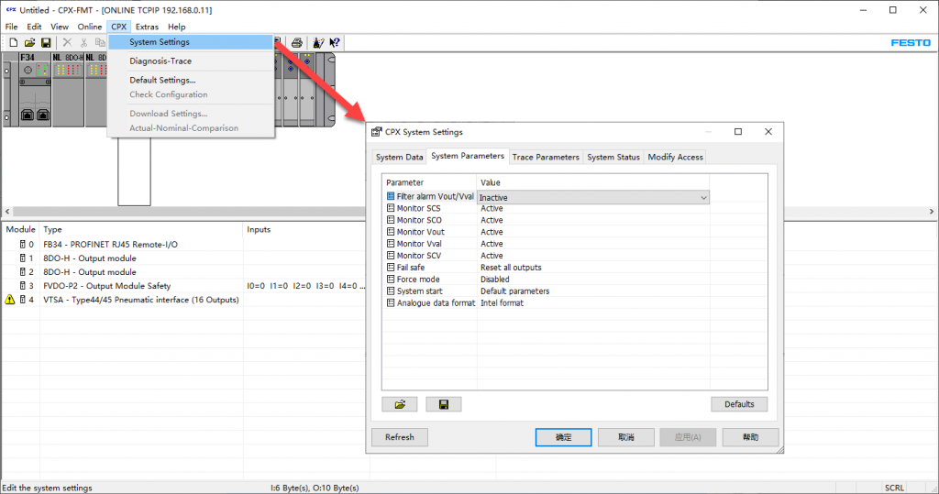Click the Monitor Vout parameter icon
Image resolution: width=939 pixels, height=494 pixels.
click(x=391, y=232)
